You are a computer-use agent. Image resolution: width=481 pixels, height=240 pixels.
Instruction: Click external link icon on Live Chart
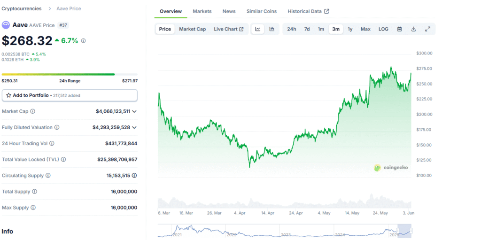click(x=241, y=29)
